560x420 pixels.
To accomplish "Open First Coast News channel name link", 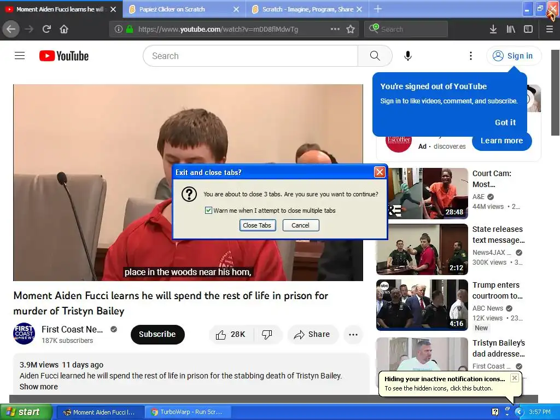I will (72, 329).
